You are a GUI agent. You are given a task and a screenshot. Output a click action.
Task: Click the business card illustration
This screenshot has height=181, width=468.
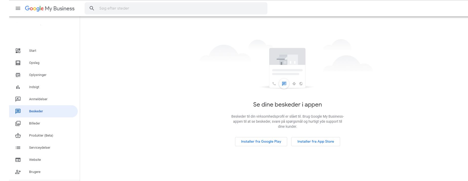pos(287,68)
